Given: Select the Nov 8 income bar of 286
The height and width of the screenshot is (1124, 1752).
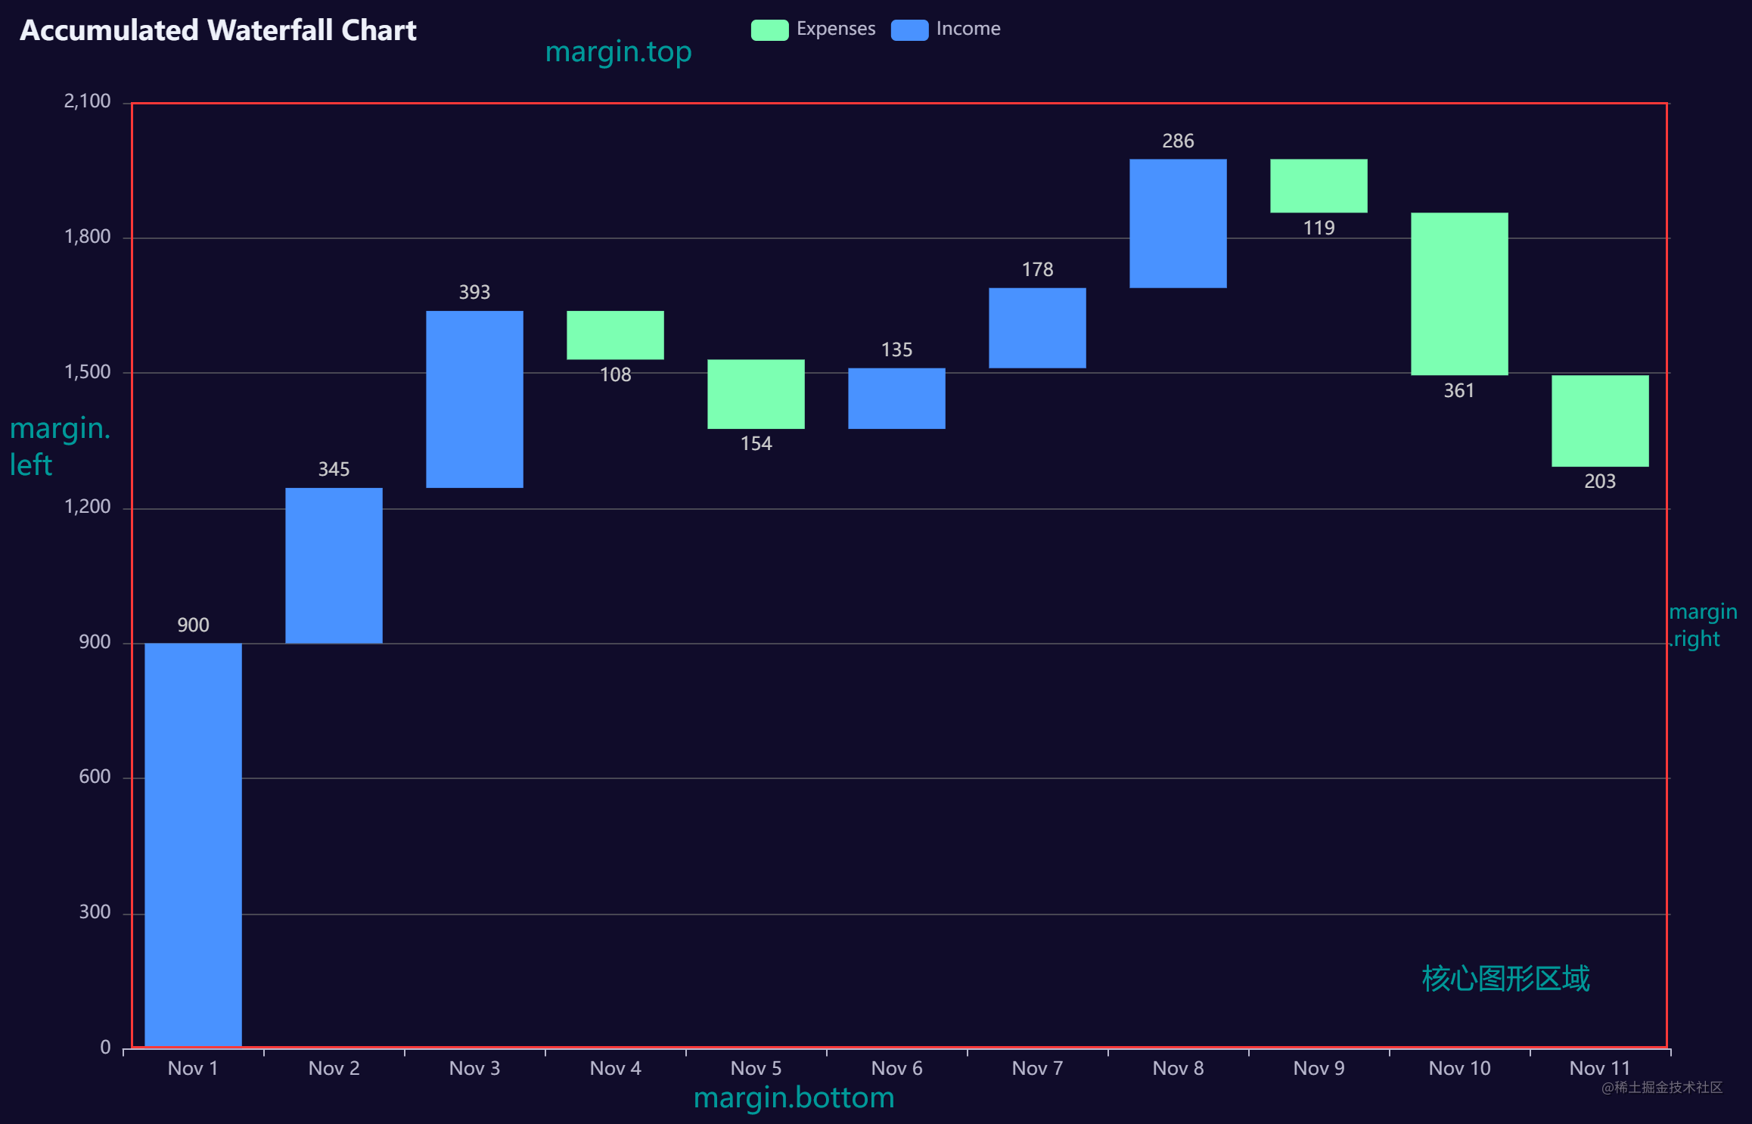Looking at the screenshot, I should pos(1178,223).
